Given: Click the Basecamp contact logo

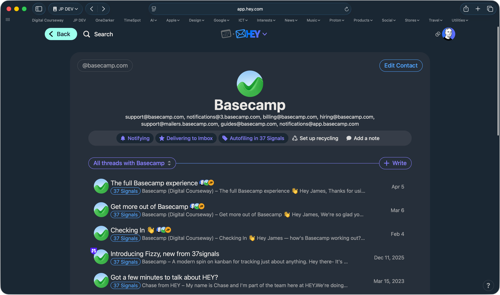Looking at the screenshot, I should coord(250,84).
